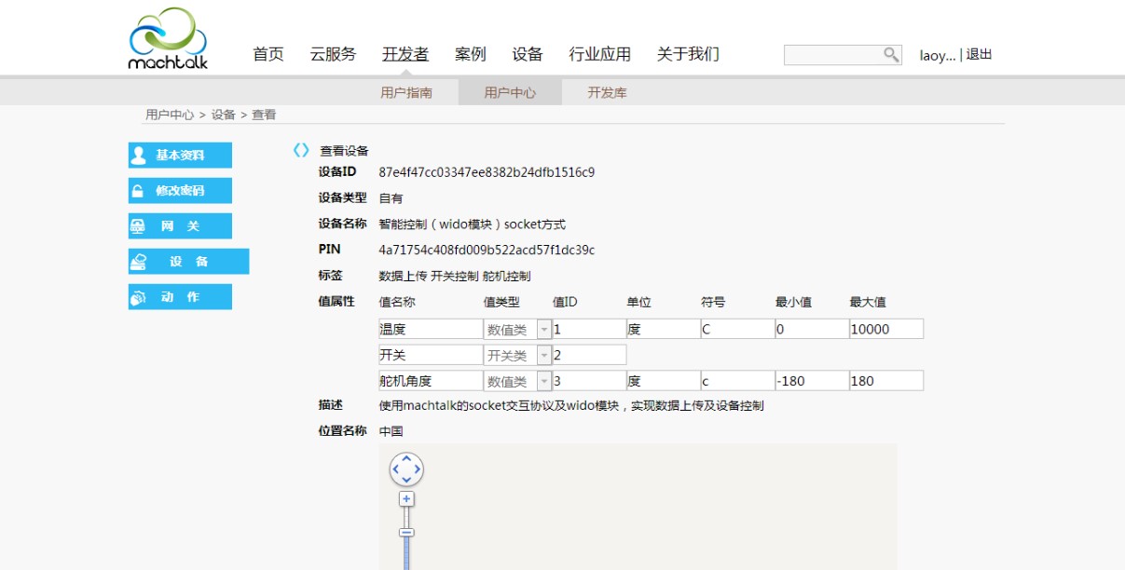Click the 最小值 field containing 0
This screenshot has height=570, width=1125.
tap(812, 329)
